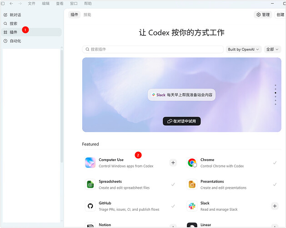Select 插件 in the sidebar
The height and width of the screenshot is (228, 286).
coord(31,32)
